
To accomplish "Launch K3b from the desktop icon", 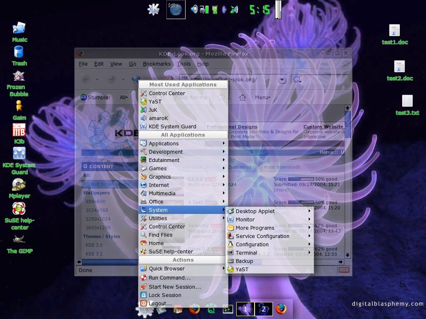I will (x=19, y=130).
